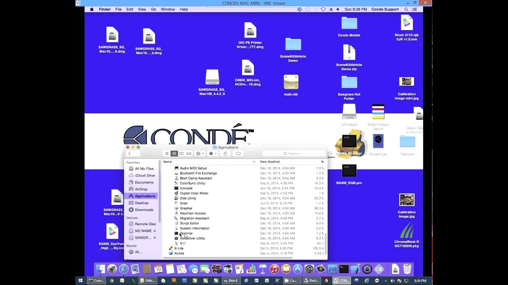Open the Apple menu

click(x=92, y=9)
